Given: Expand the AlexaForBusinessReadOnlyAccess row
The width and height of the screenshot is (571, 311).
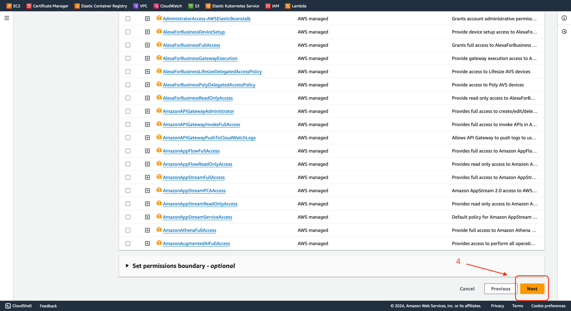Looking at the screenshot, I should (147, 98).
